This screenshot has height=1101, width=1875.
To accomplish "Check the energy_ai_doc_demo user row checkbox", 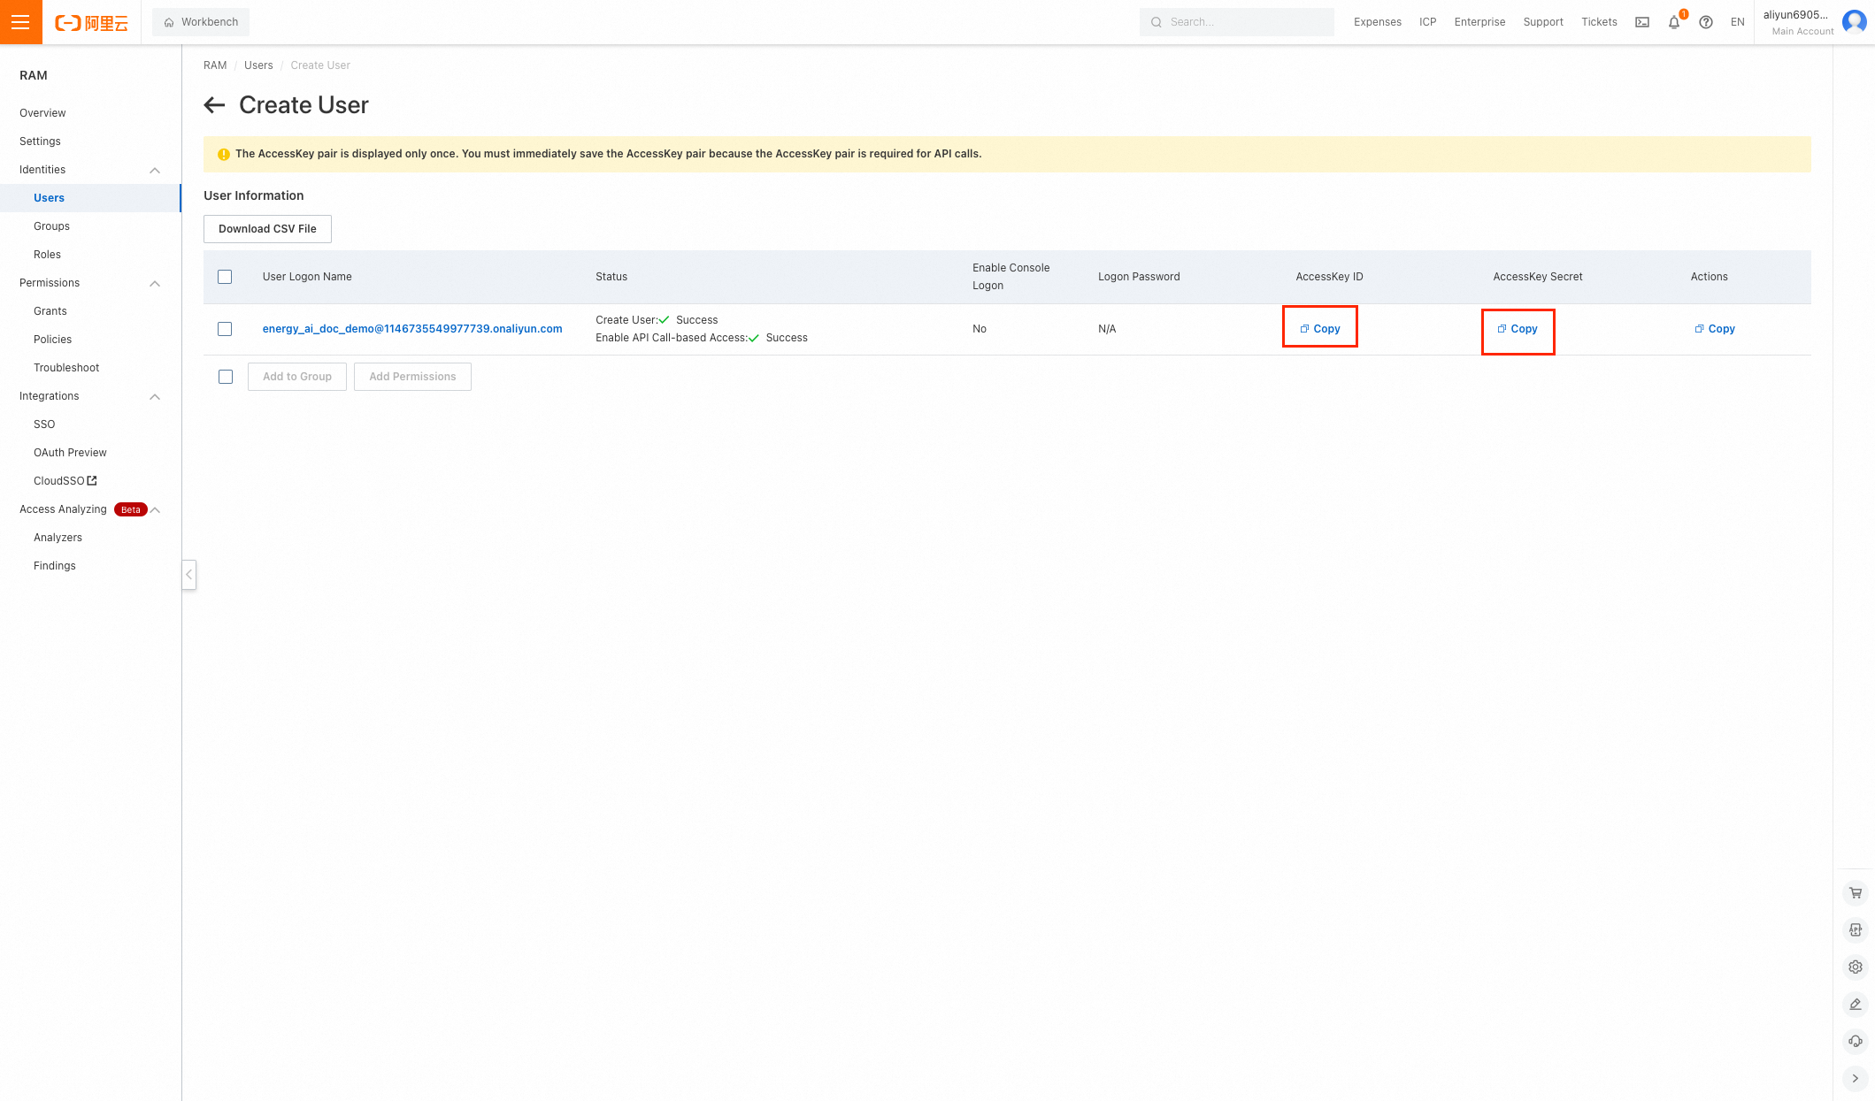I will (225, 329).
